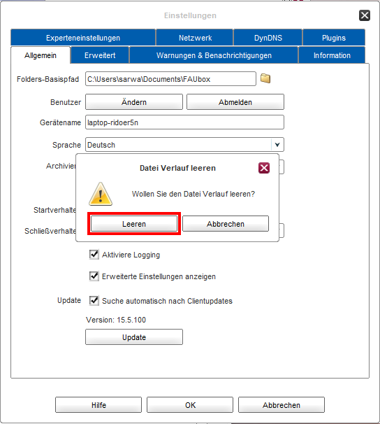Toggle Suche automatisch nach Clientupdates
The width and height of the screenshot is (380, 424).
[94, 300]
